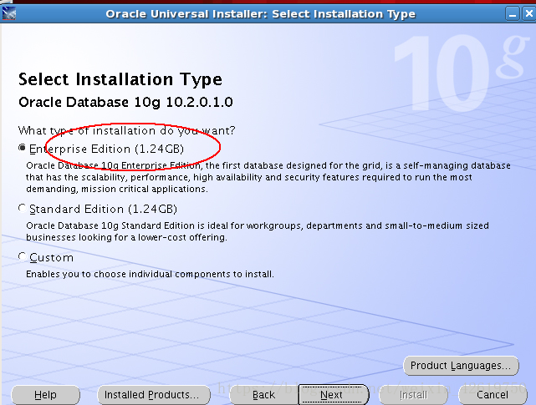Click the 'Select Installation Type' heading

pos(120,79)
